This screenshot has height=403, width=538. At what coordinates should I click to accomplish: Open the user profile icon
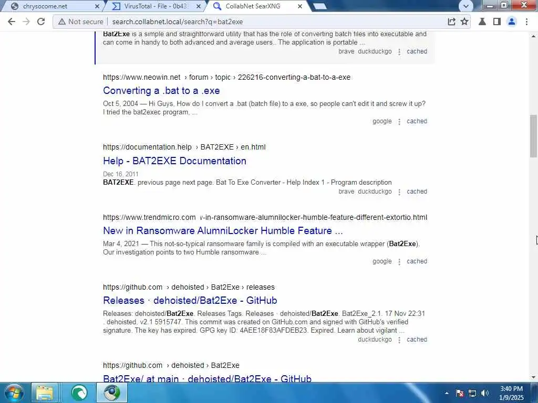pyautogui.click(x=512, y=22)
